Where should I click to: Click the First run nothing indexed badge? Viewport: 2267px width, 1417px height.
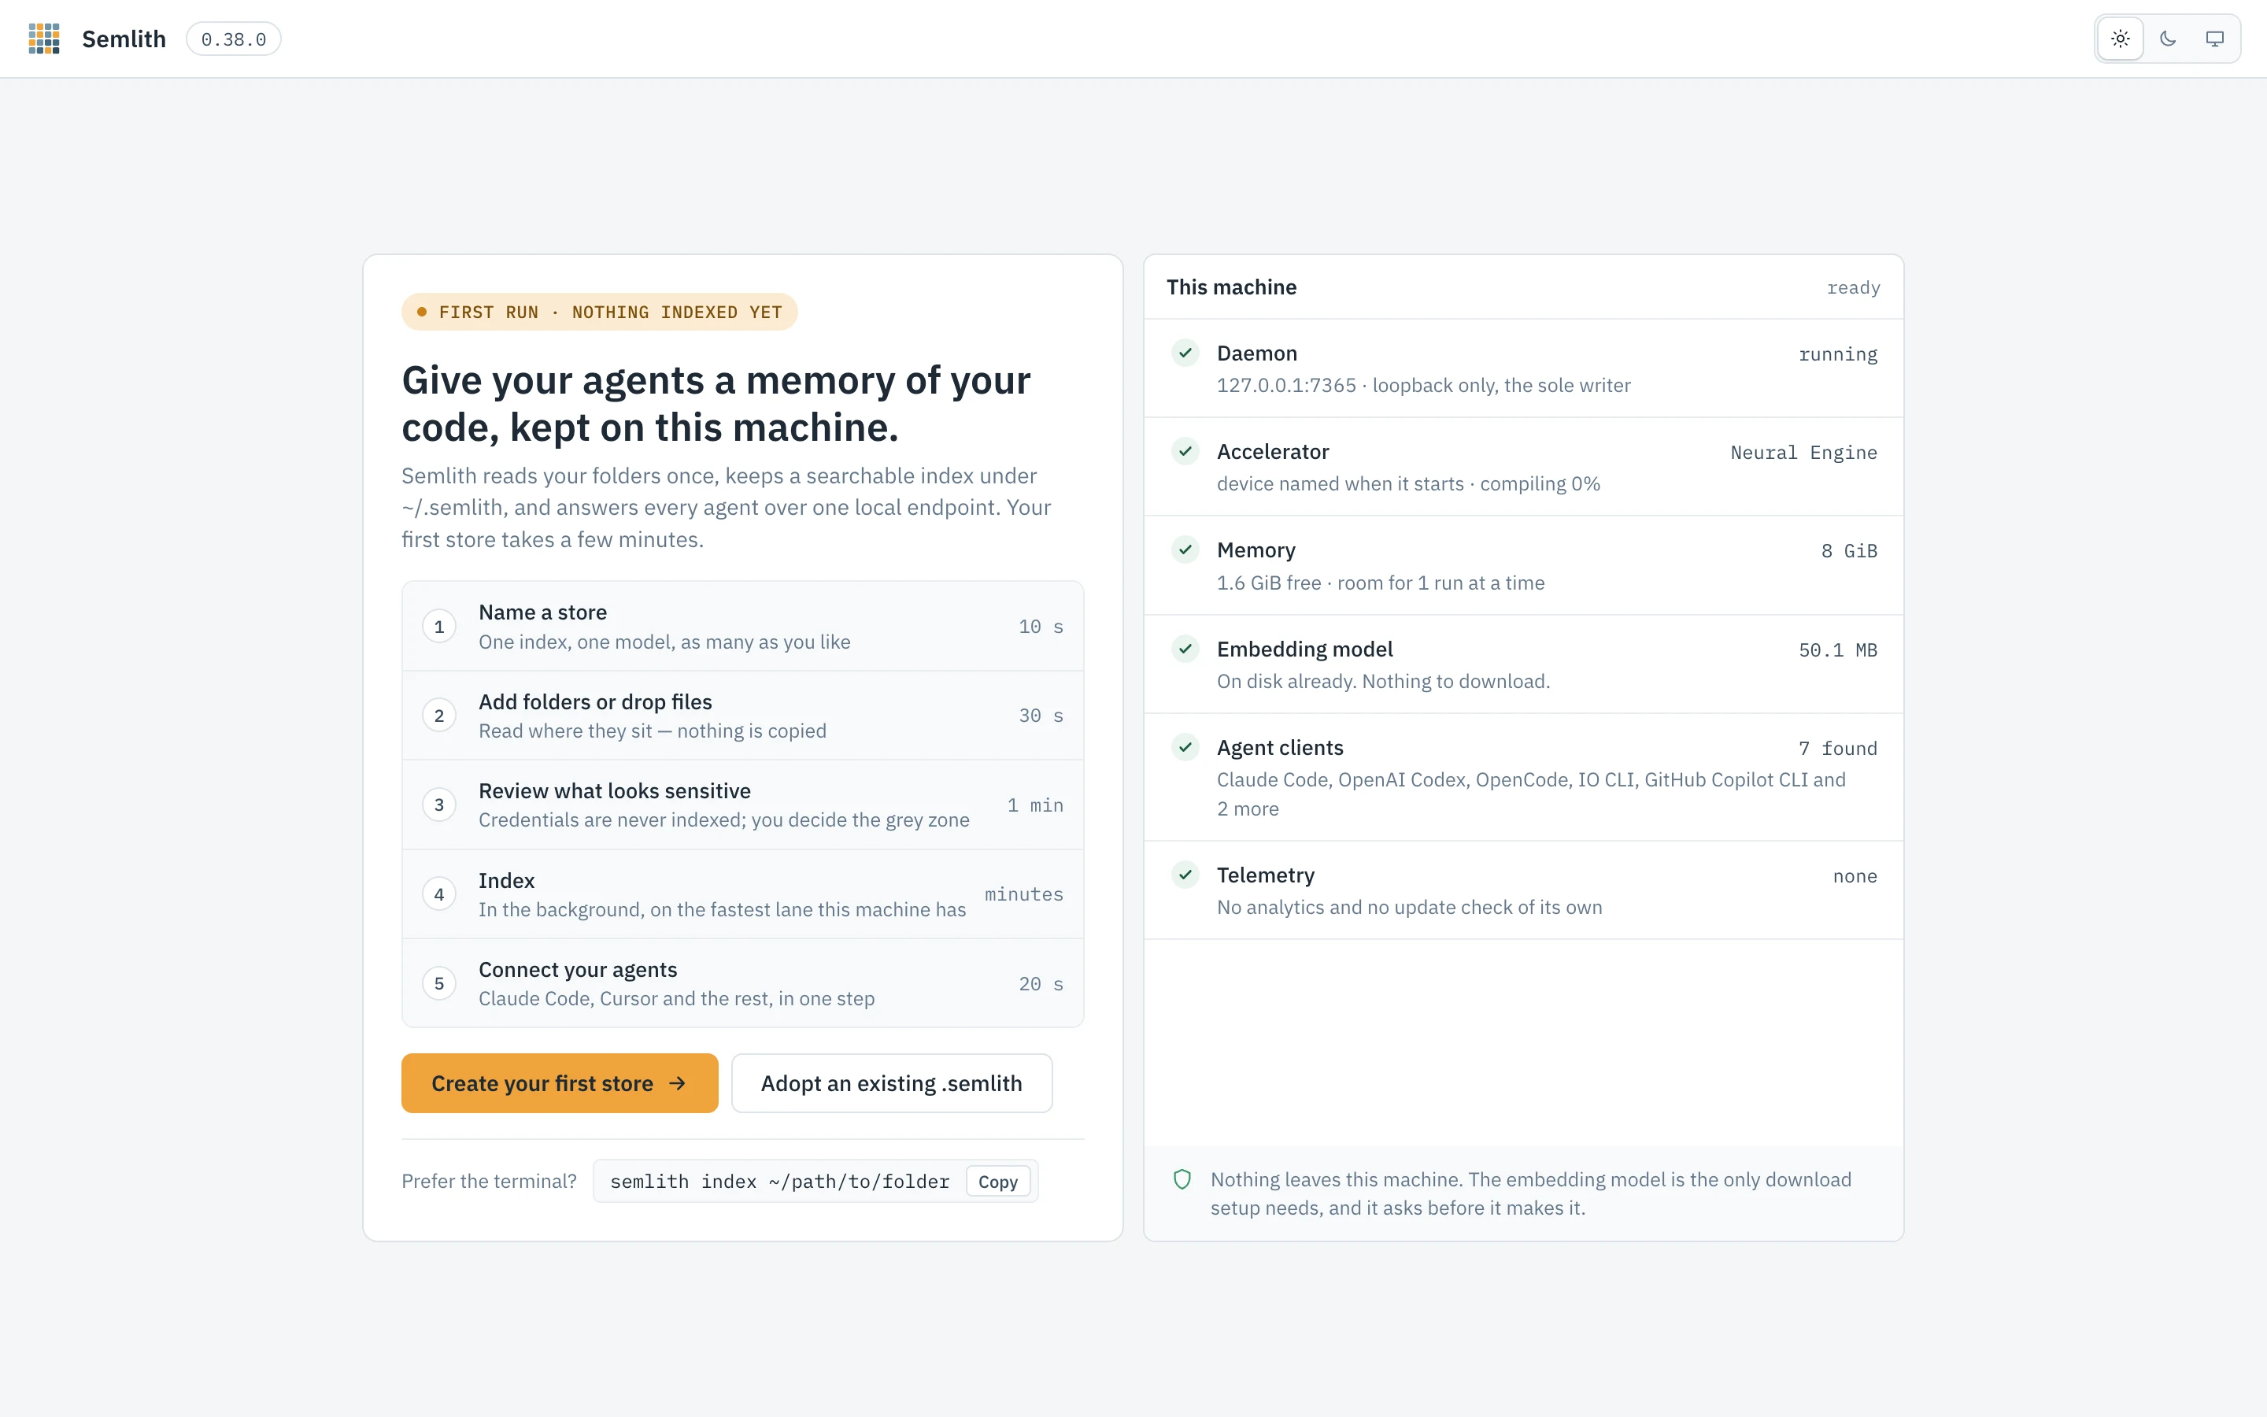[x=600, y=312]
